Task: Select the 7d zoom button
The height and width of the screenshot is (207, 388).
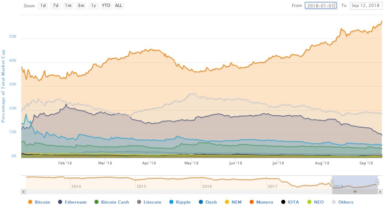Action: (56, 5)
